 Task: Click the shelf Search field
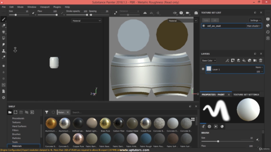tap(134, 112)
